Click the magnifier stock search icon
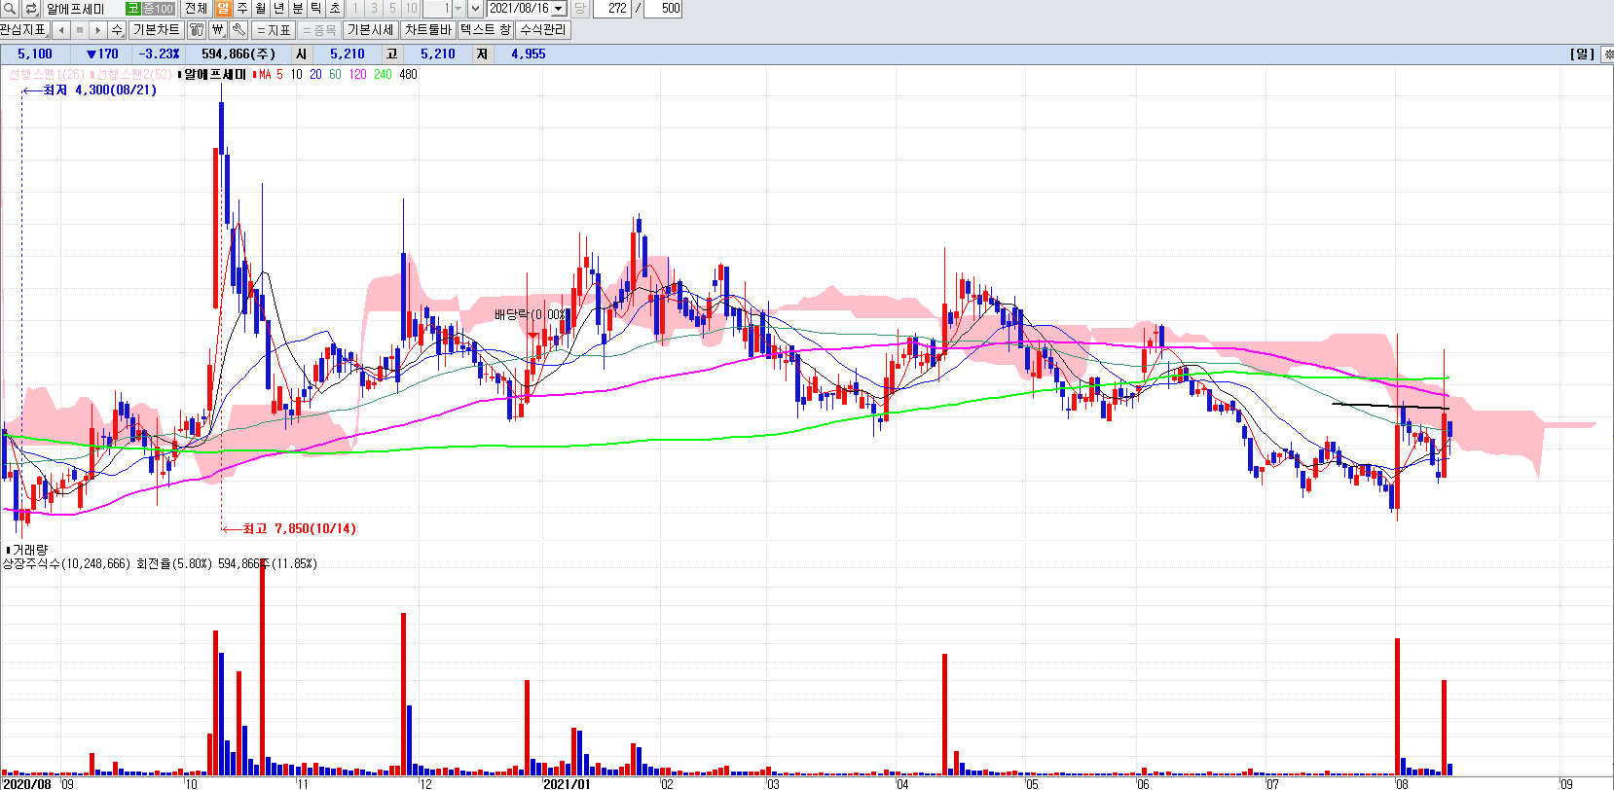 click(x=11, y=9)
